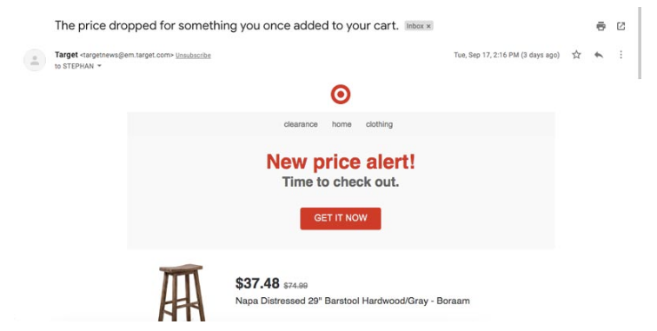
Task: Click the $37.48 sale price
Action: click(x=257, y=284)
